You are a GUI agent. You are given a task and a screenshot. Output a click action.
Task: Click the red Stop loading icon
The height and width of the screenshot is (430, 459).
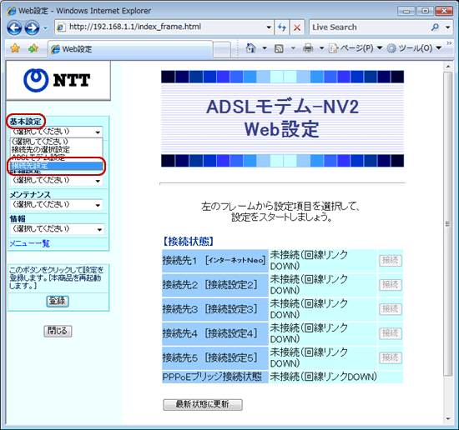pyautogui.click(x=297, y=27)
